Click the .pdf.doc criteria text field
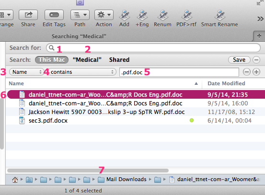265x195 pixels. 179,72
